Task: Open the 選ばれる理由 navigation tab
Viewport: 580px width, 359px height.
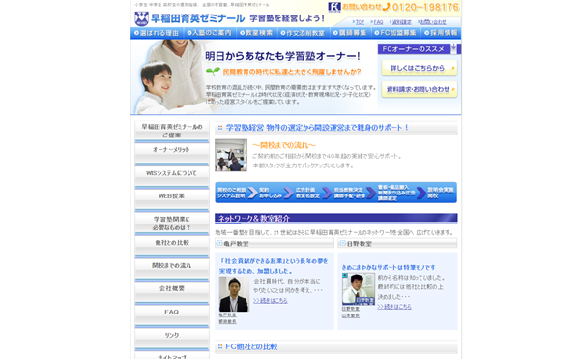Action: (157, 33)
